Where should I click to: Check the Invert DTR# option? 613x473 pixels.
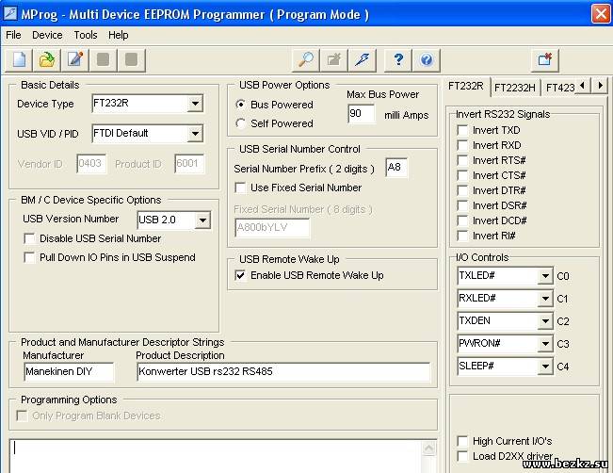462,190
